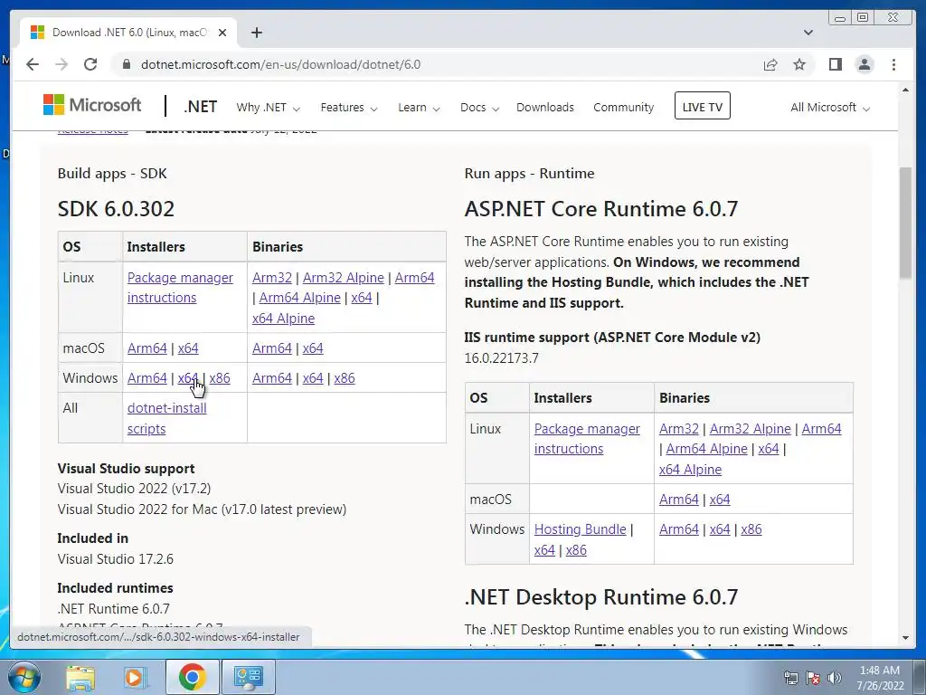Click the forward navigation arrow
The width and height of the screenshot is (926, 695).
61,64
